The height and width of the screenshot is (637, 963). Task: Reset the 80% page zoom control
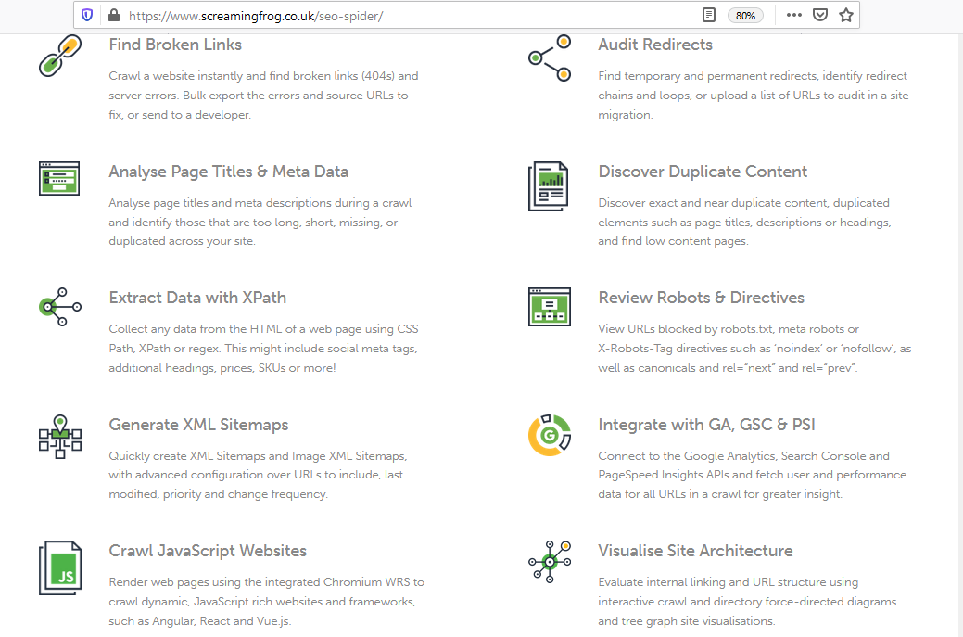[745, 15]
